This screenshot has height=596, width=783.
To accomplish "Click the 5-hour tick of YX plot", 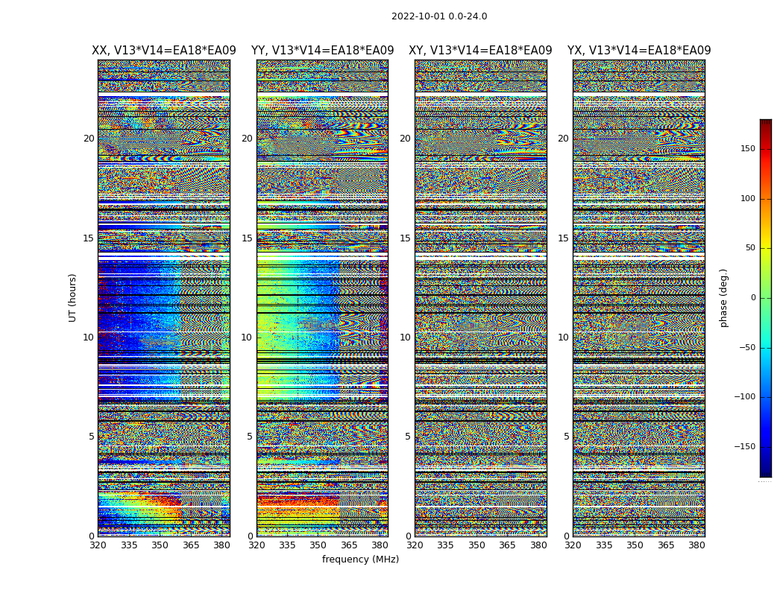I will coord(566,437).
